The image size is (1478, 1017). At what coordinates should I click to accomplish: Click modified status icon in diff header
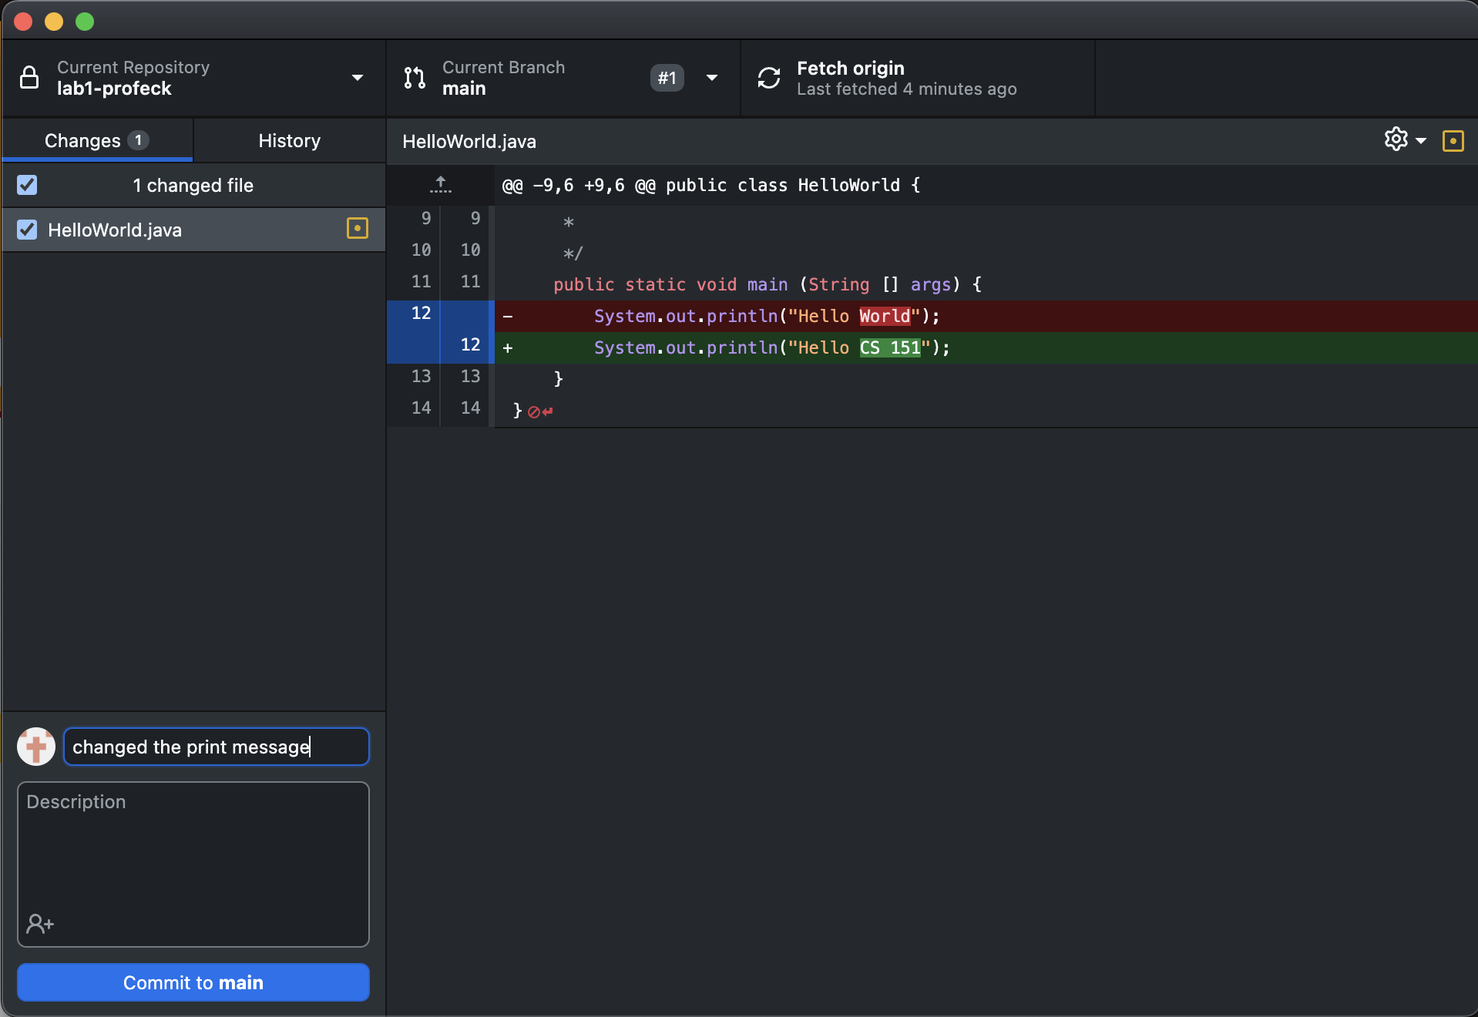1453,141
